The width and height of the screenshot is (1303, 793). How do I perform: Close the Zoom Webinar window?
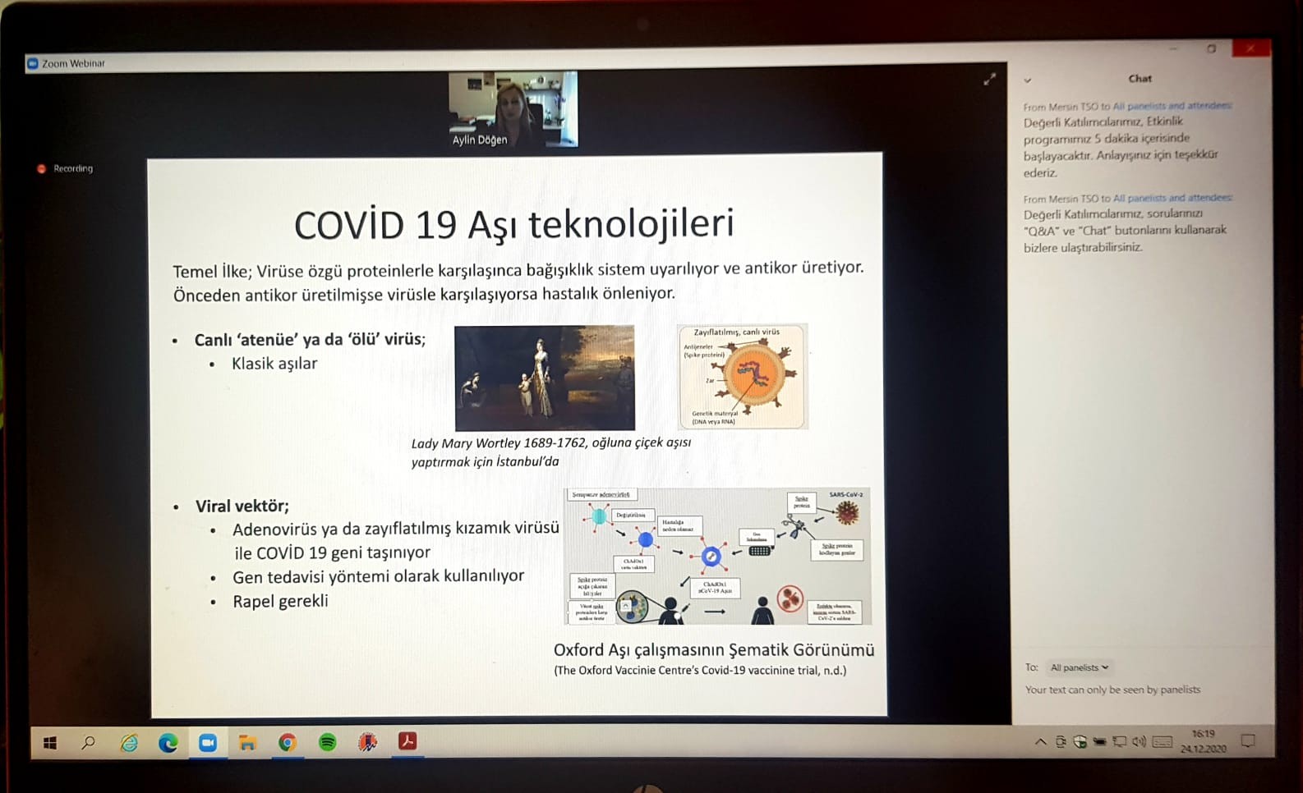point(1250,48)
